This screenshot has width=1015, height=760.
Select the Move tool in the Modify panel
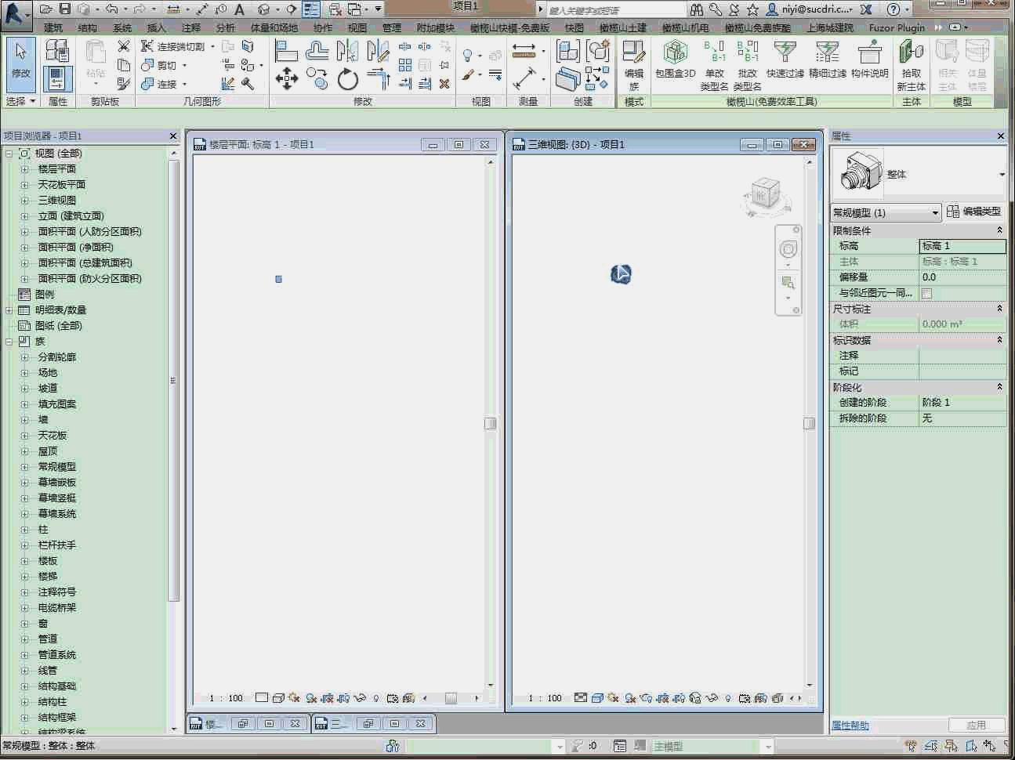coord(286,78)
